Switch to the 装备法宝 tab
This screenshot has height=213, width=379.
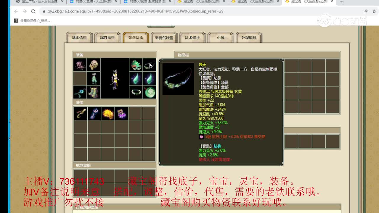pyautogui.click(x=136, y=38)
